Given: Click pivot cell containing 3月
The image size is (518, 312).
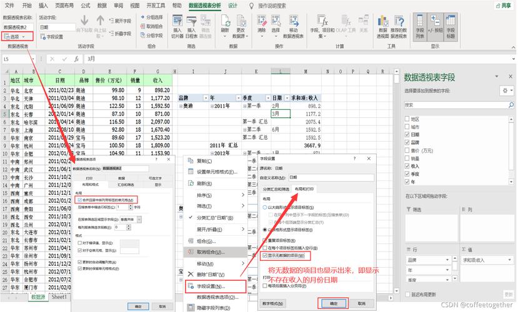Looking at the screenshot, I should click(x=281, y=114).
